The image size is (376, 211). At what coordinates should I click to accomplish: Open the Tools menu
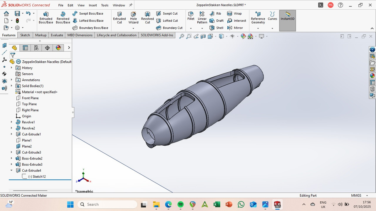(x=105, y=5)
